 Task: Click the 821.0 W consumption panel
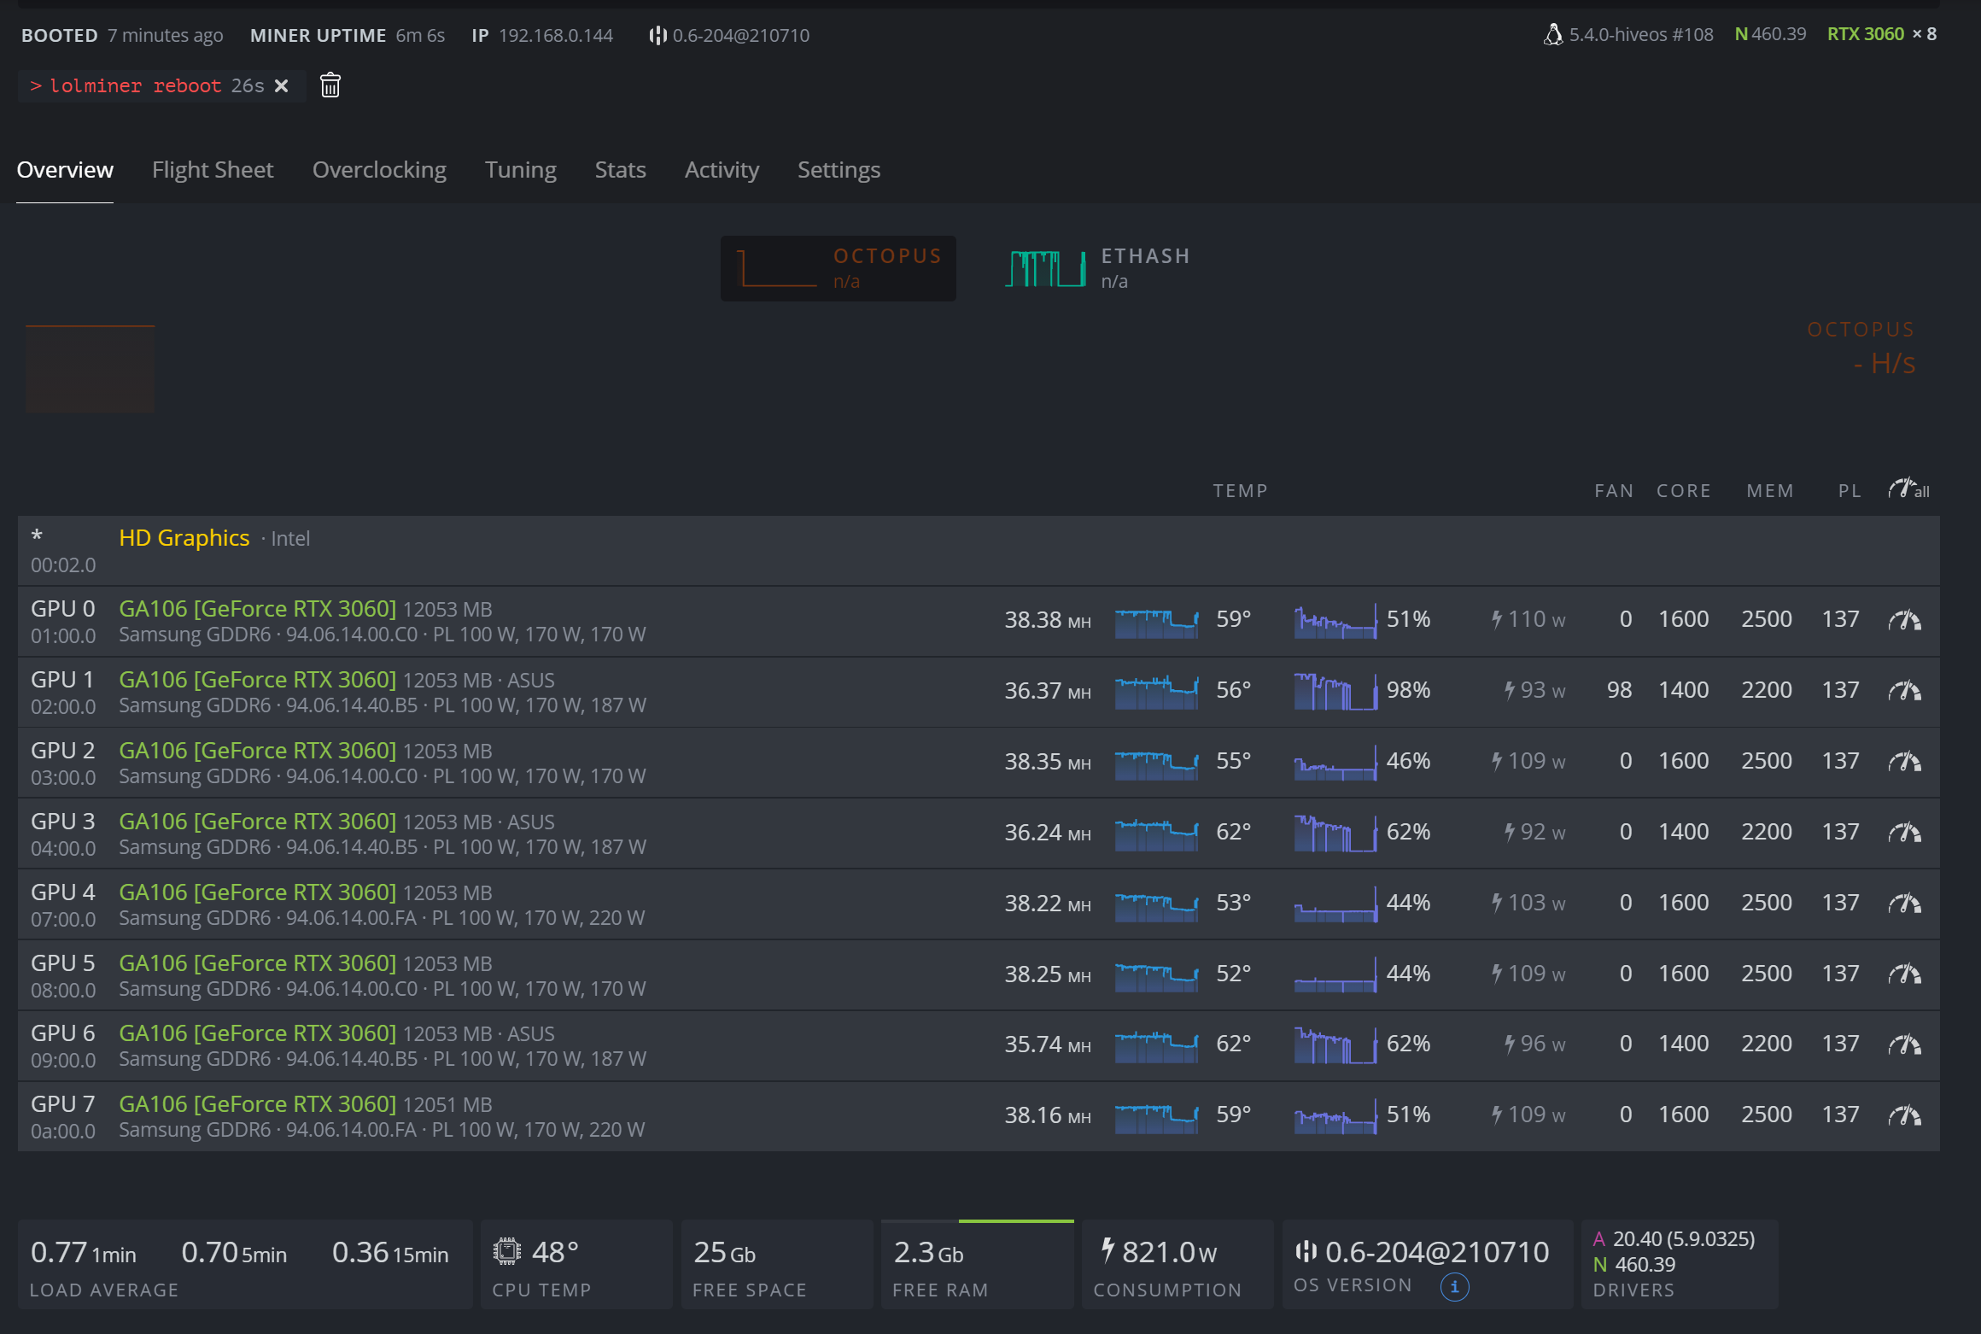(x=1177, y=1265)
